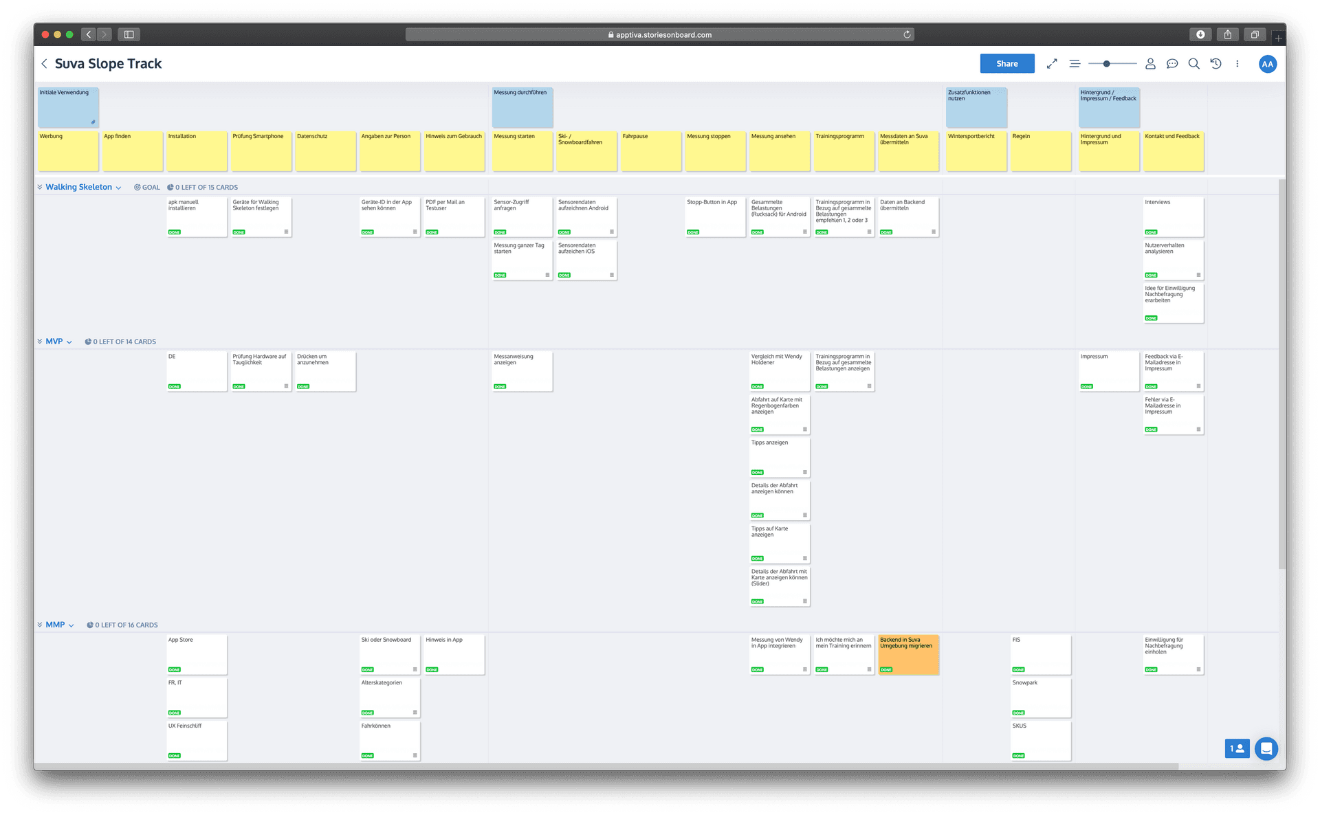Click the online collaborators count button

tap(1236, 748)
